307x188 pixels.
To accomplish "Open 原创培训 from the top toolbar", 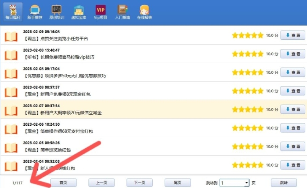I will pyautogui.click(x=56, y=9).
